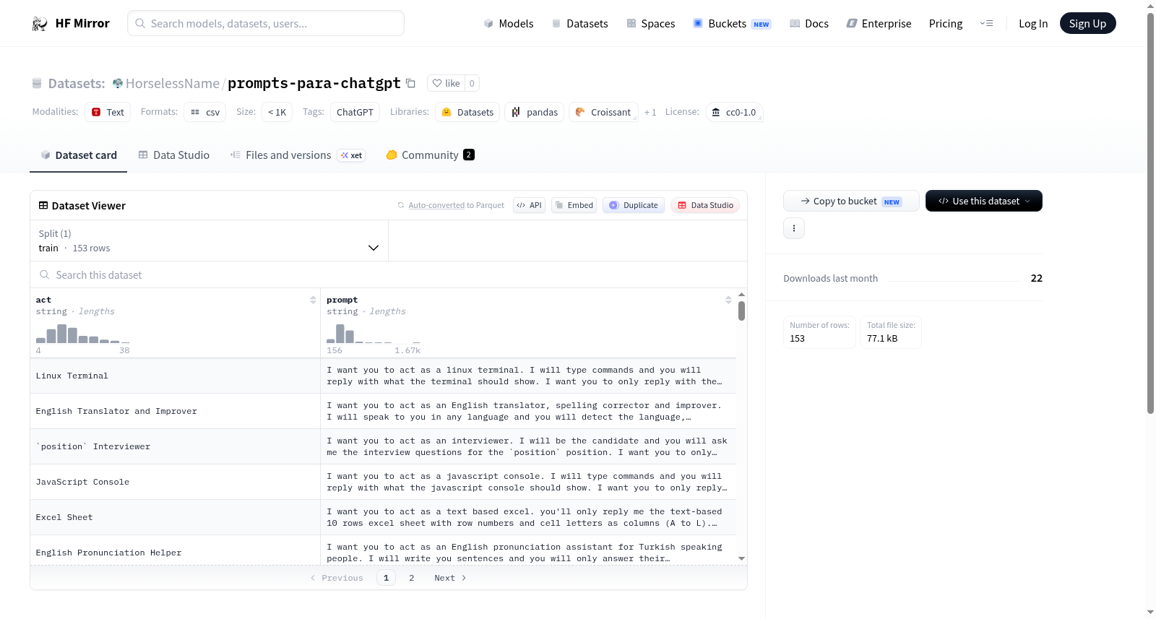The height and width of the screenshot is (619, 1156).
Task: Select English Pronunciation Helper row
Action: click(383, 550)
